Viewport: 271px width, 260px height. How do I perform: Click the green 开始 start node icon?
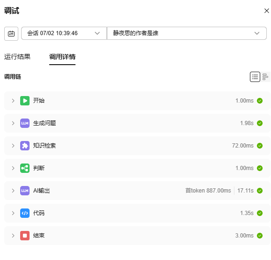pos(25,101)
